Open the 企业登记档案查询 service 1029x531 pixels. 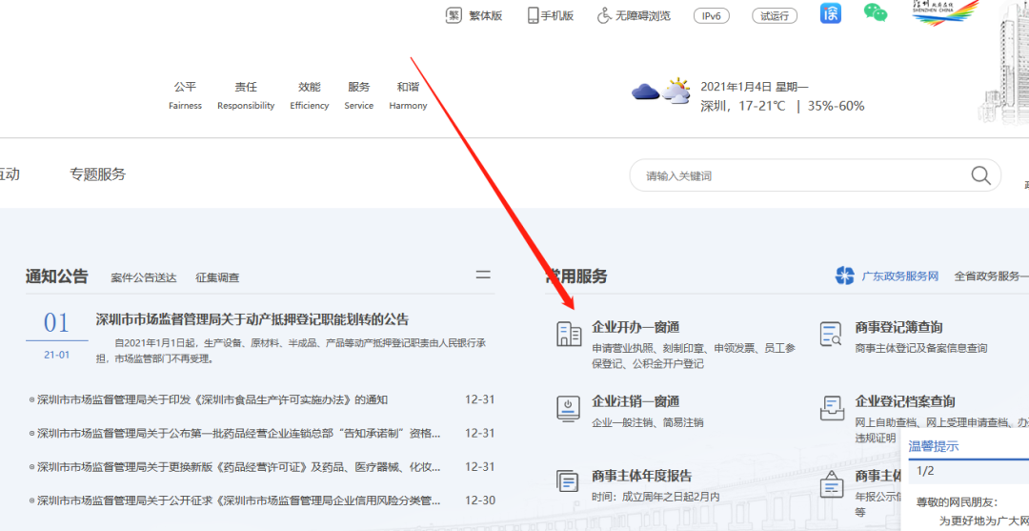point(905,401)
